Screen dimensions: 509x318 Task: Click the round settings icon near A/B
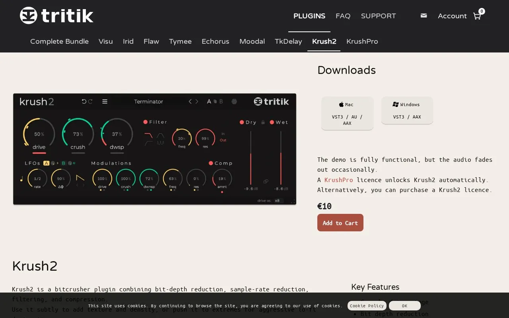(x=234, y=101)
